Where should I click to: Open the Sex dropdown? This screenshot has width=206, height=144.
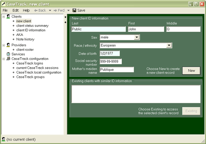click(137, 37)
